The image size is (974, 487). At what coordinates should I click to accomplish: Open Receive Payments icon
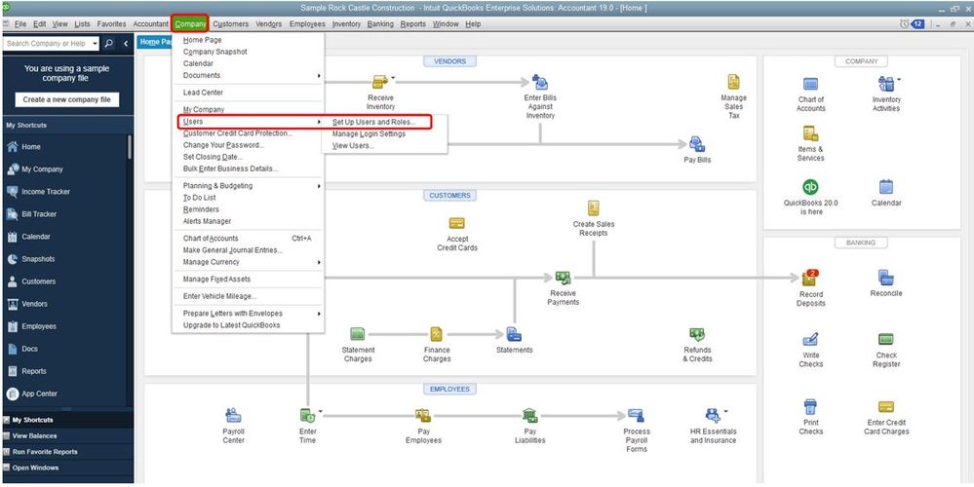563,278
